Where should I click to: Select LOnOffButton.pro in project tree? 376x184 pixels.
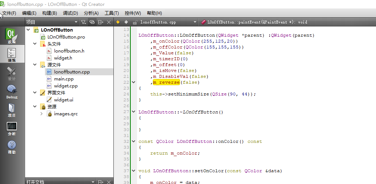(x=66, y=37)
